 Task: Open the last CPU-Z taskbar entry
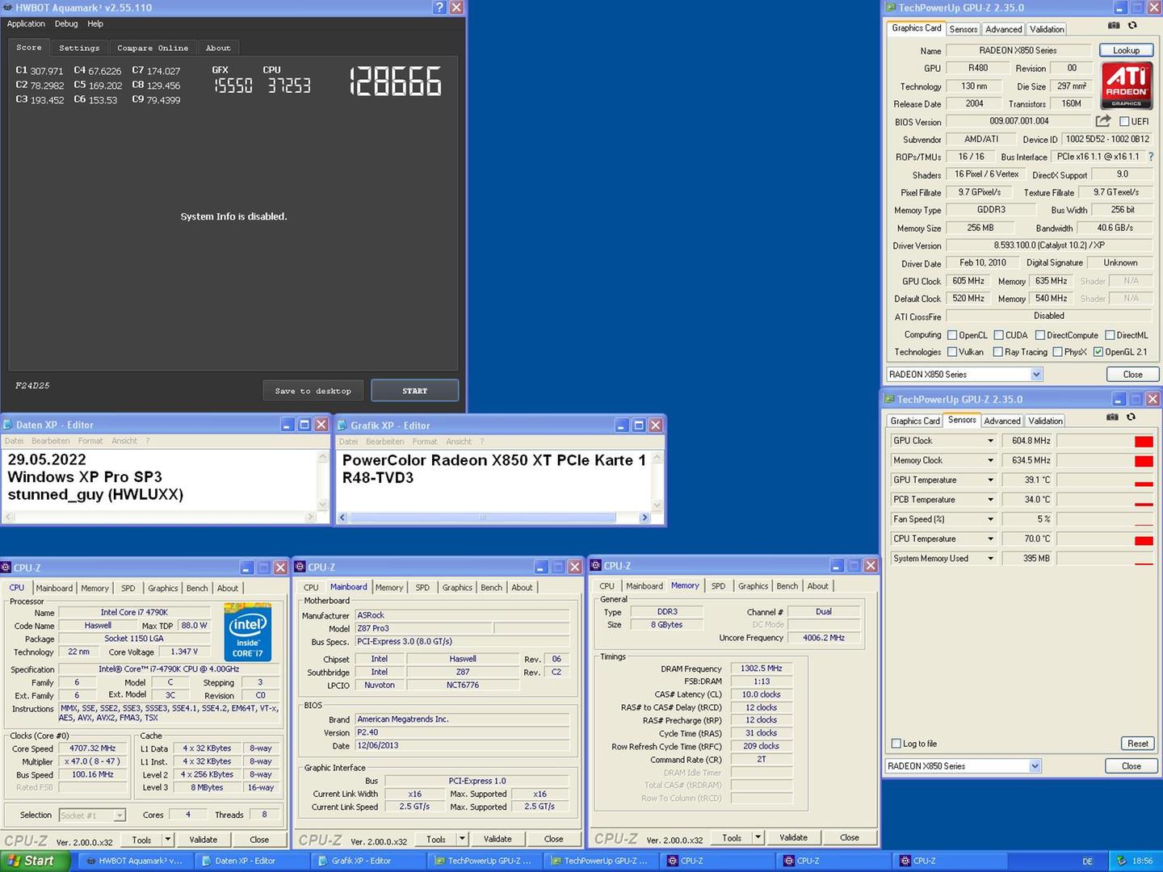(x=948, y=861)
